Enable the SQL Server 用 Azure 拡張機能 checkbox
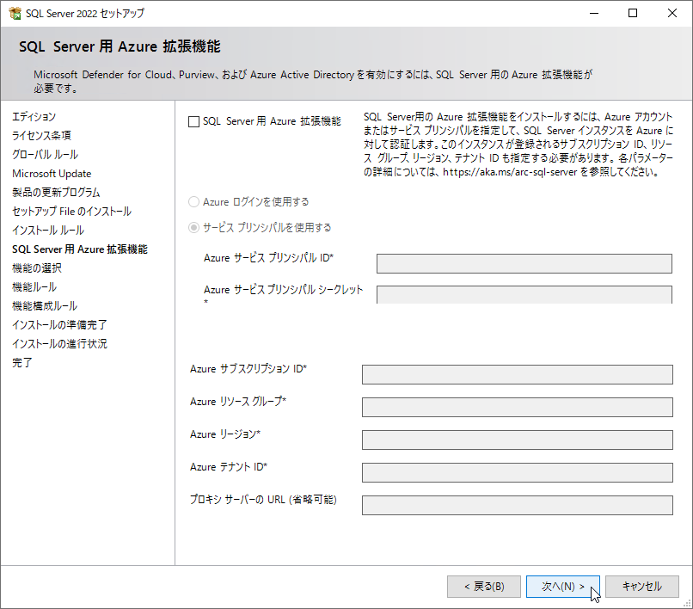This screenshot has height=609, width=693. 193,121
